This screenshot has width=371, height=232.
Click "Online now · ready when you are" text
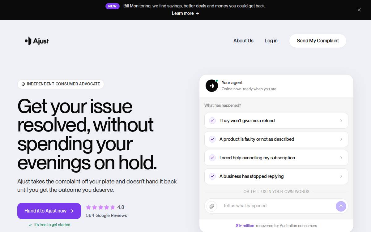pyautogui.click(x=249, y=89)
